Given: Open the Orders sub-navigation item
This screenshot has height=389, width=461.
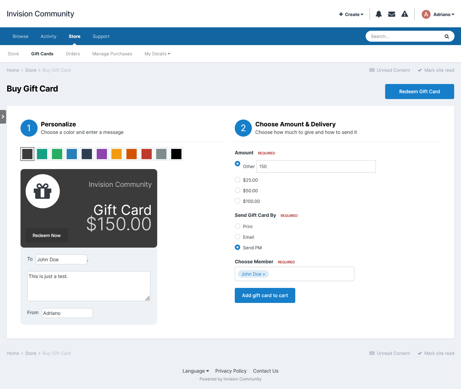Looking at the screenshot, I should click(x=73, y=54).
